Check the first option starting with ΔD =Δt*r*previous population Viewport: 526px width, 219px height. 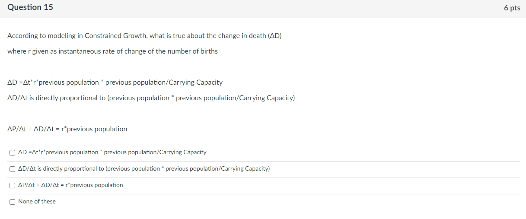pos(12,152)
